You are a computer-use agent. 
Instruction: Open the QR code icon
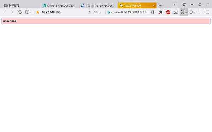(x=96, y=12)
